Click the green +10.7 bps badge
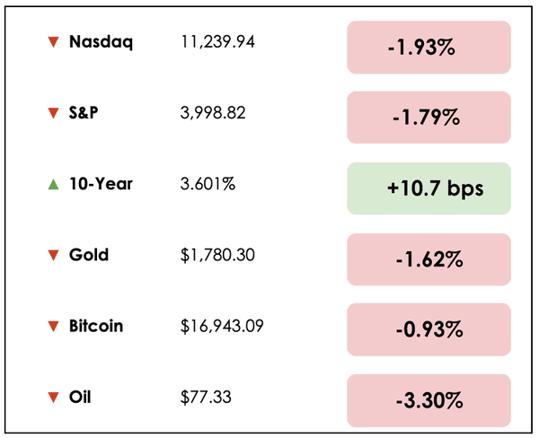The image size is (539, 438). [429, 188]
